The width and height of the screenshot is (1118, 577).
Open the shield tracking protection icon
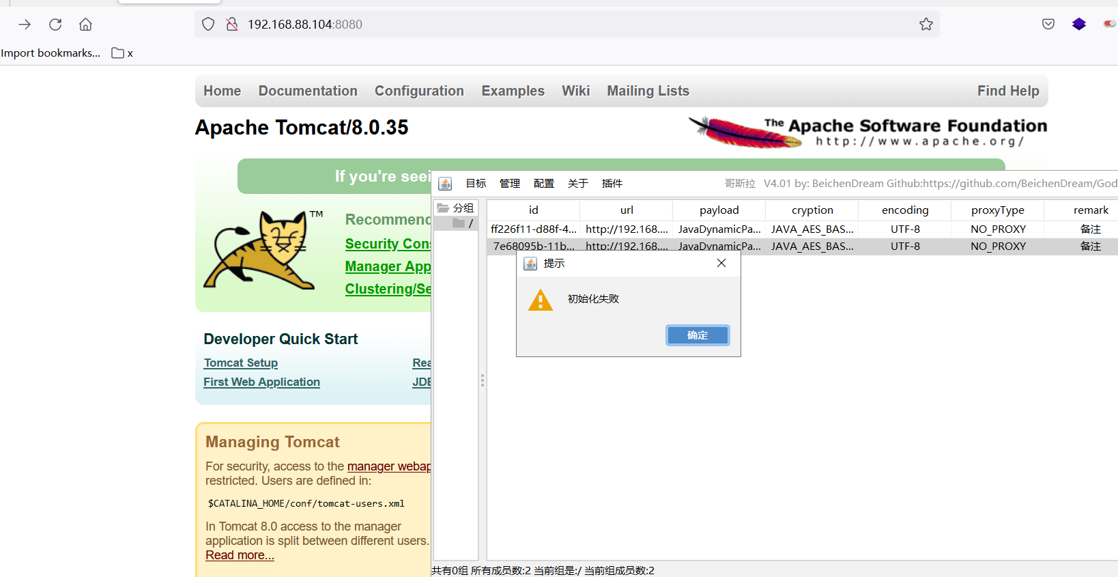(x=208, y=25)
